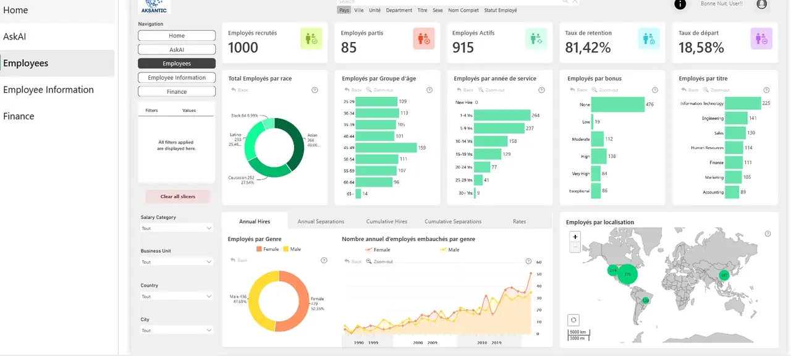Open the Business Unit dropdown
This screenshot has width=791, height=356.
(177, 262)
